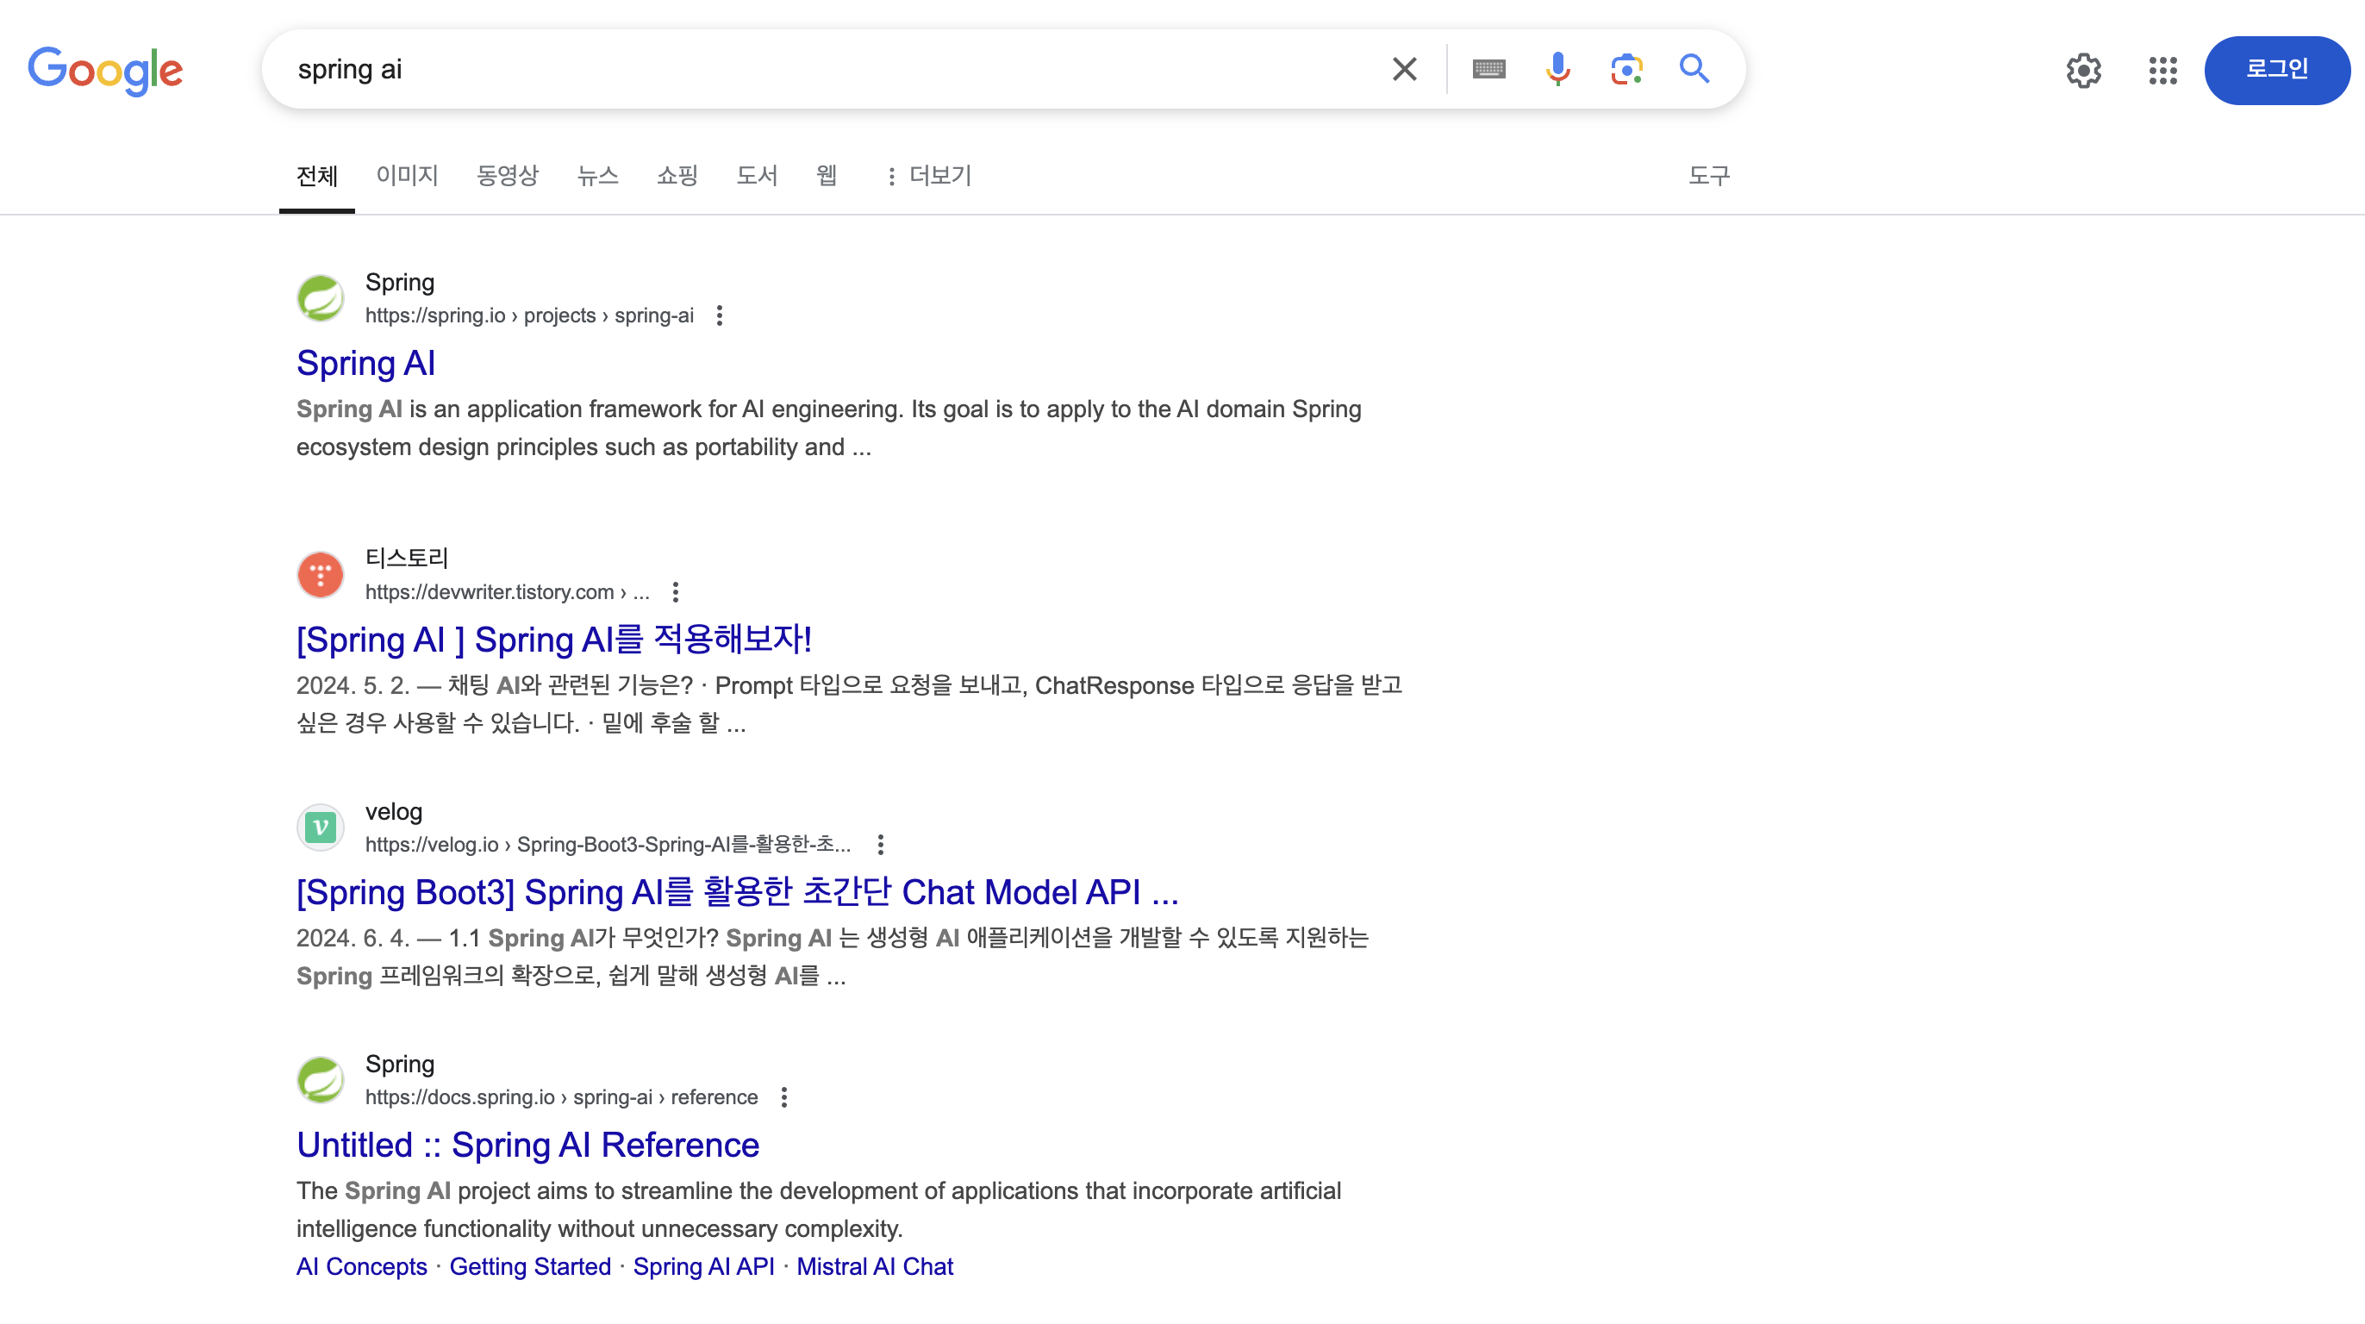The image size is (2365, 1324).
Task: Open Google apps grid launcher
Action: pyautogui.click(x=2162, y=71)
